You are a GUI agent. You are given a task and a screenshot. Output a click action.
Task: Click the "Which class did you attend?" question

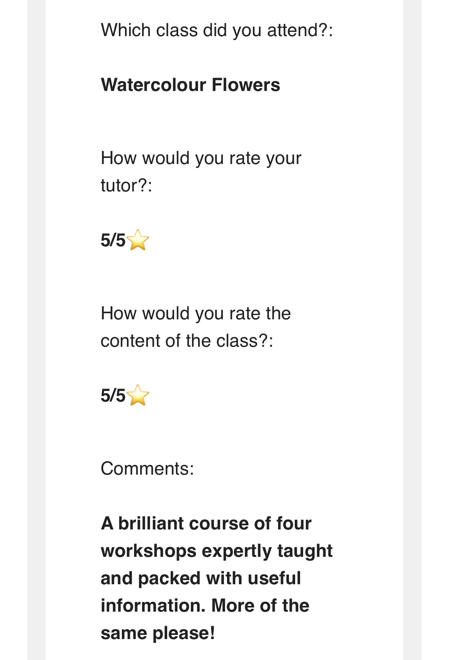click(216, 30)
